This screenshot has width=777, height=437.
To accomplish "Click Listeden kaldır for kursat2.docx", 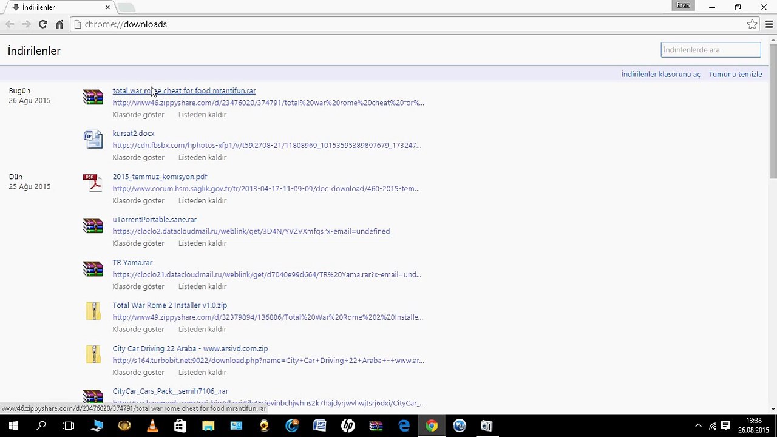I will 202,157.
